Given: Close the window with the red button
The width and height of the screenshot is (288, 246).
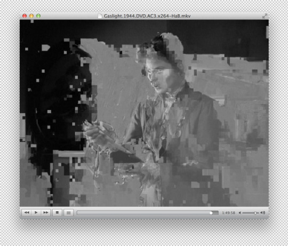Looking at the screenshot, I should (x=25, y=16).
